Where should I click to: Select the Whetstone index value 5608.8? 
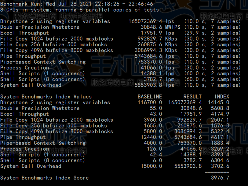(x=220, y=108)
